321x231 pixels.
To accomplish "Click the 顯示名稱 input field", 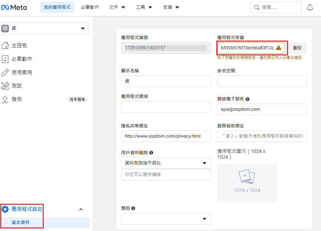I will pos(166,81).
